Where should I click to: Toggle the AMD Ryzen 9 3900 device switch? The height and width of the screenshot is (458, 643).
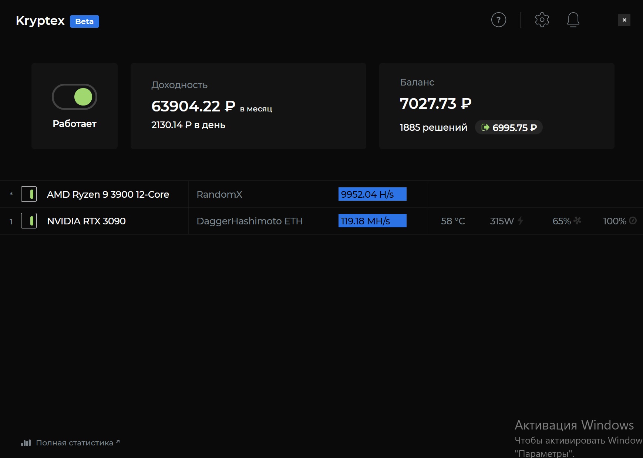tap(29, 194)
